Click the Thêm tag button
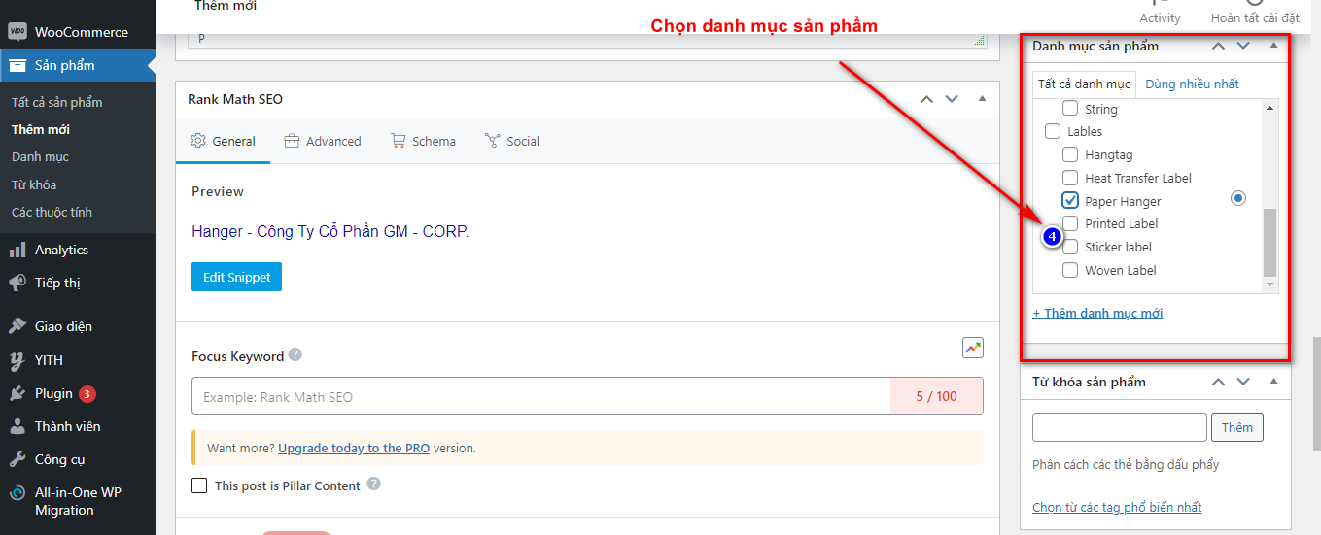1321x535 pixels. 1237,427
